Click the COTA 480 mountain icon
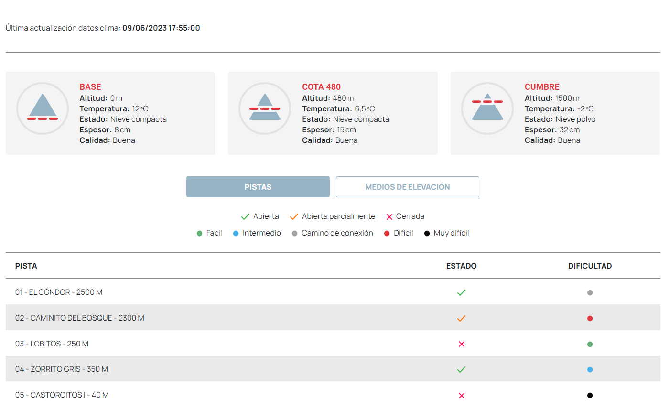Screen dimensions: 669x420 point(265,108)
